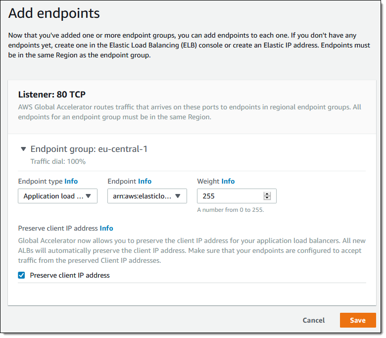The width and height of the screenshot is (386, 338).
Task: Open the Endpoint ARN dropdown
Action: click(146, 196)
